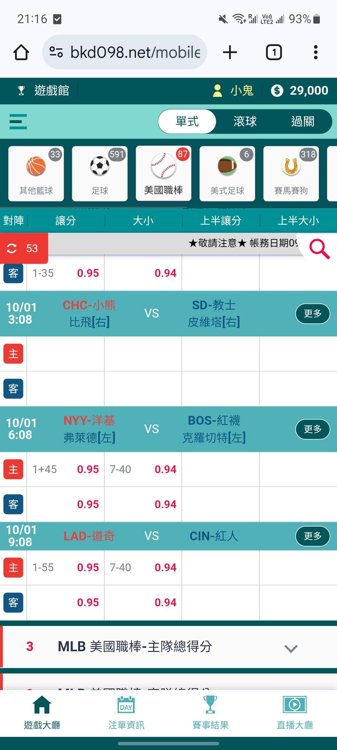The height and width of the screenshot is (750, 337).
Task: Select the 單式 betting mode
Action: [x=187, y=122]
